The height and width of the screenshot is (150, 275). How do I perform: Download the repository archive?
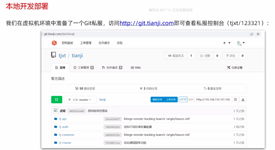243,100
